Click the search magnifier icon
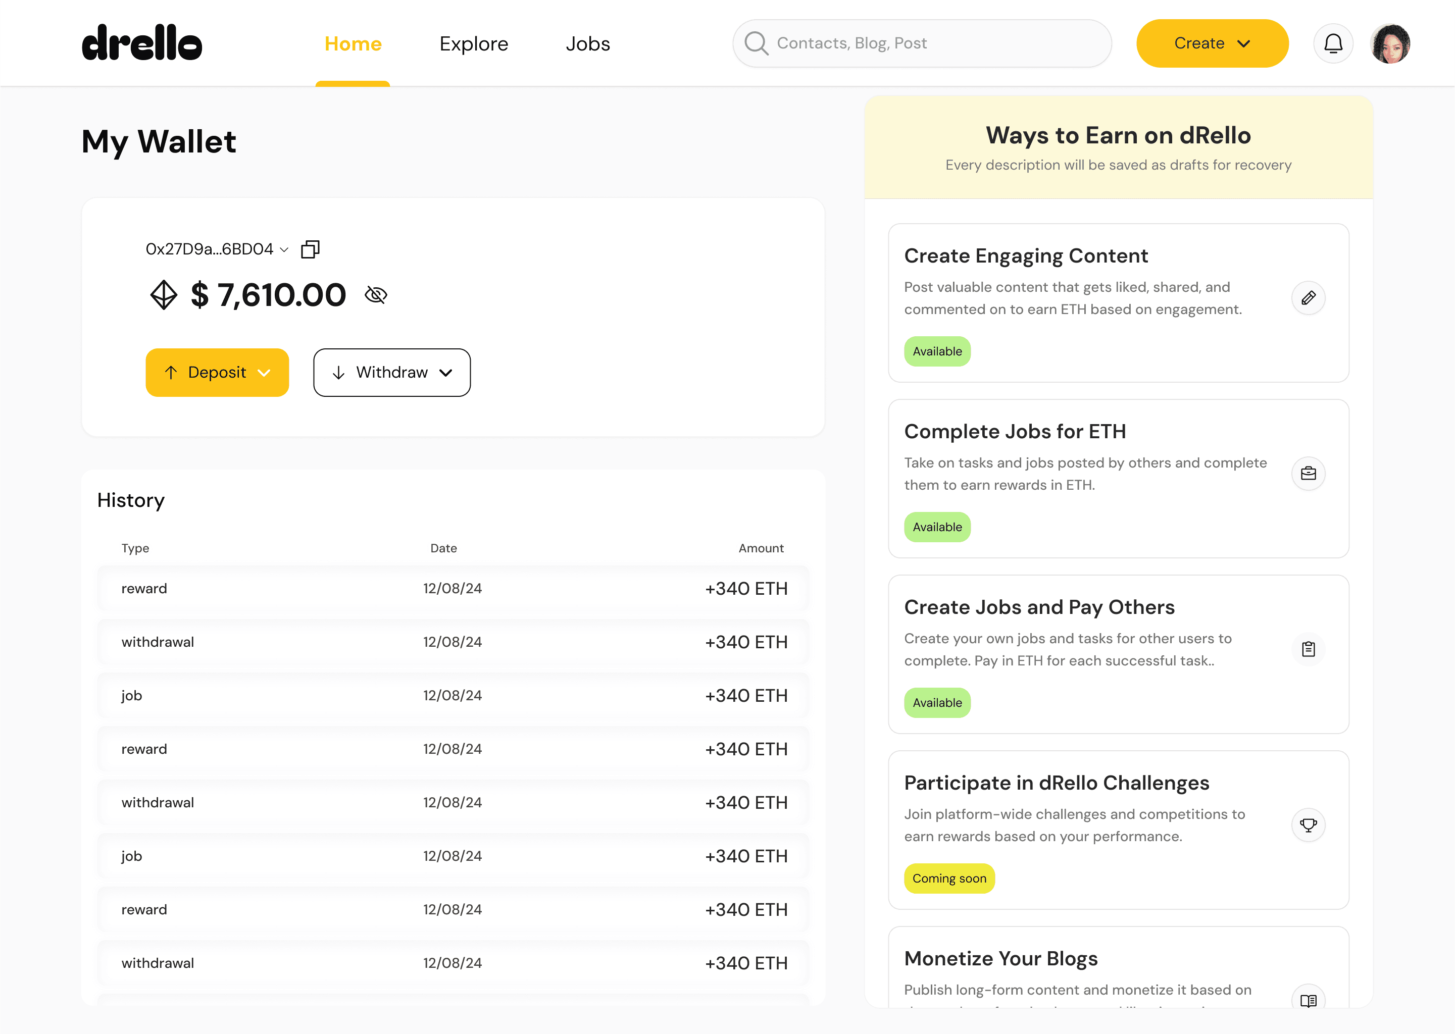This screenshot has width=1455, height=1034. point(757,43)
